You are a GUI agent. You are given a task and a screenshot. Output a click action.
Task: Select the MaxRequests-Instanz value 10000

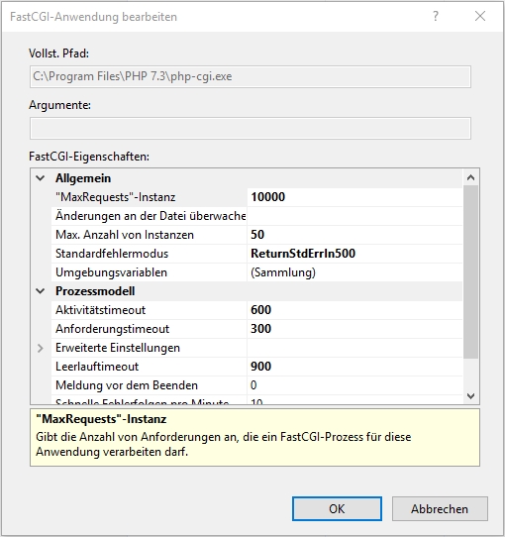pos(354,197)
